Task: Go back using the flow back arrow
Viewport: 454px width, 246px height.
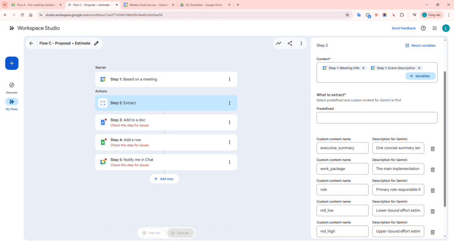Action: 31,44
